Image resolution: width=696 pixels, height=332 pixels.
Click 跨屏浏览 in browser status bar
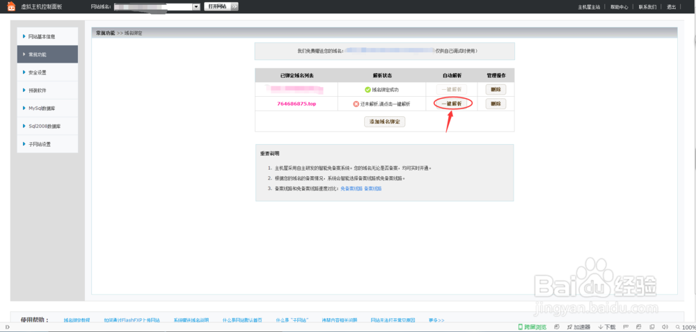[532, 327]
